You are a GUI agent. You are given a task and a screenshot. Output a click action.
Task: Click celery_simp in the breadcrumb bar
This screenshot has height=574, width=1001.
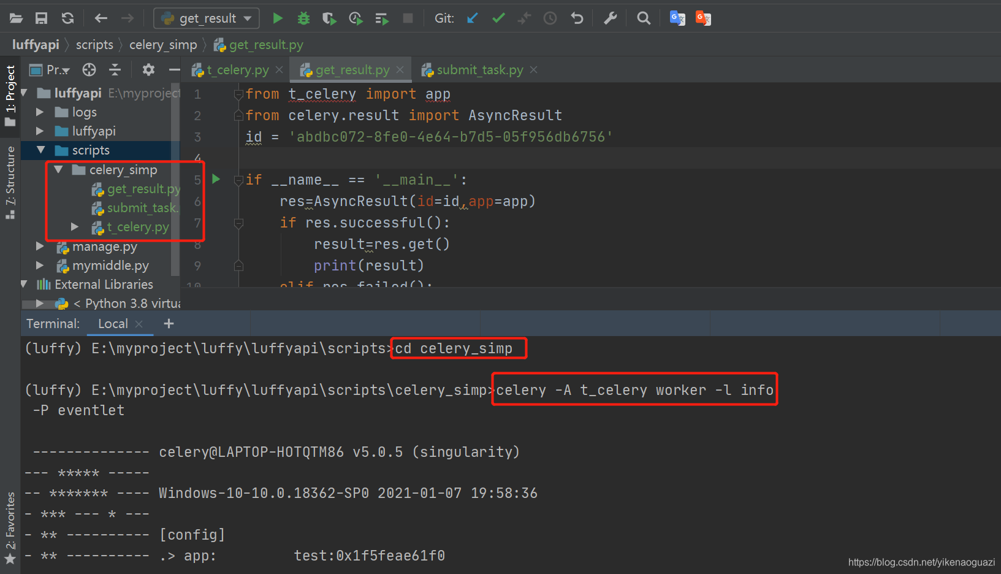(x=163, y=45)
